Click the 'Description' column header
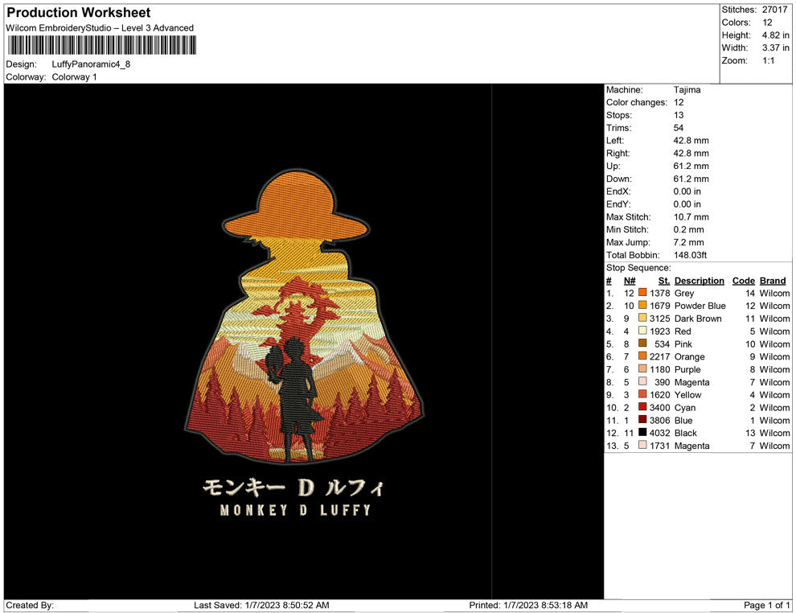The height and width of the screenshot is (613, 796). pyautogui.click(x=699, y=281)
